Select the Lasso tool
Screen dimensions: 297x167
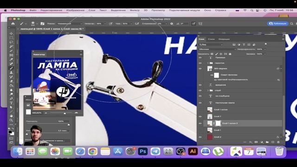[11, 42]
